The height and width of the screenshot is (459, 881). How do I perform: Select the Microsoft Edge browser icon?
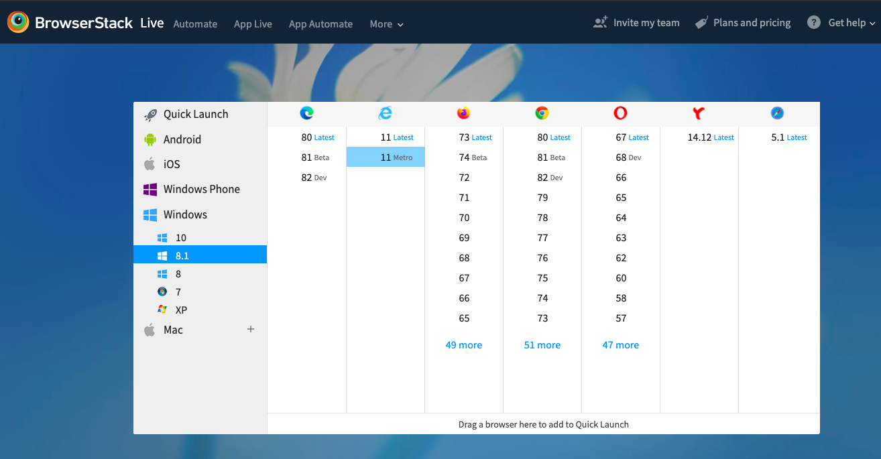click(x=306, y=113)
